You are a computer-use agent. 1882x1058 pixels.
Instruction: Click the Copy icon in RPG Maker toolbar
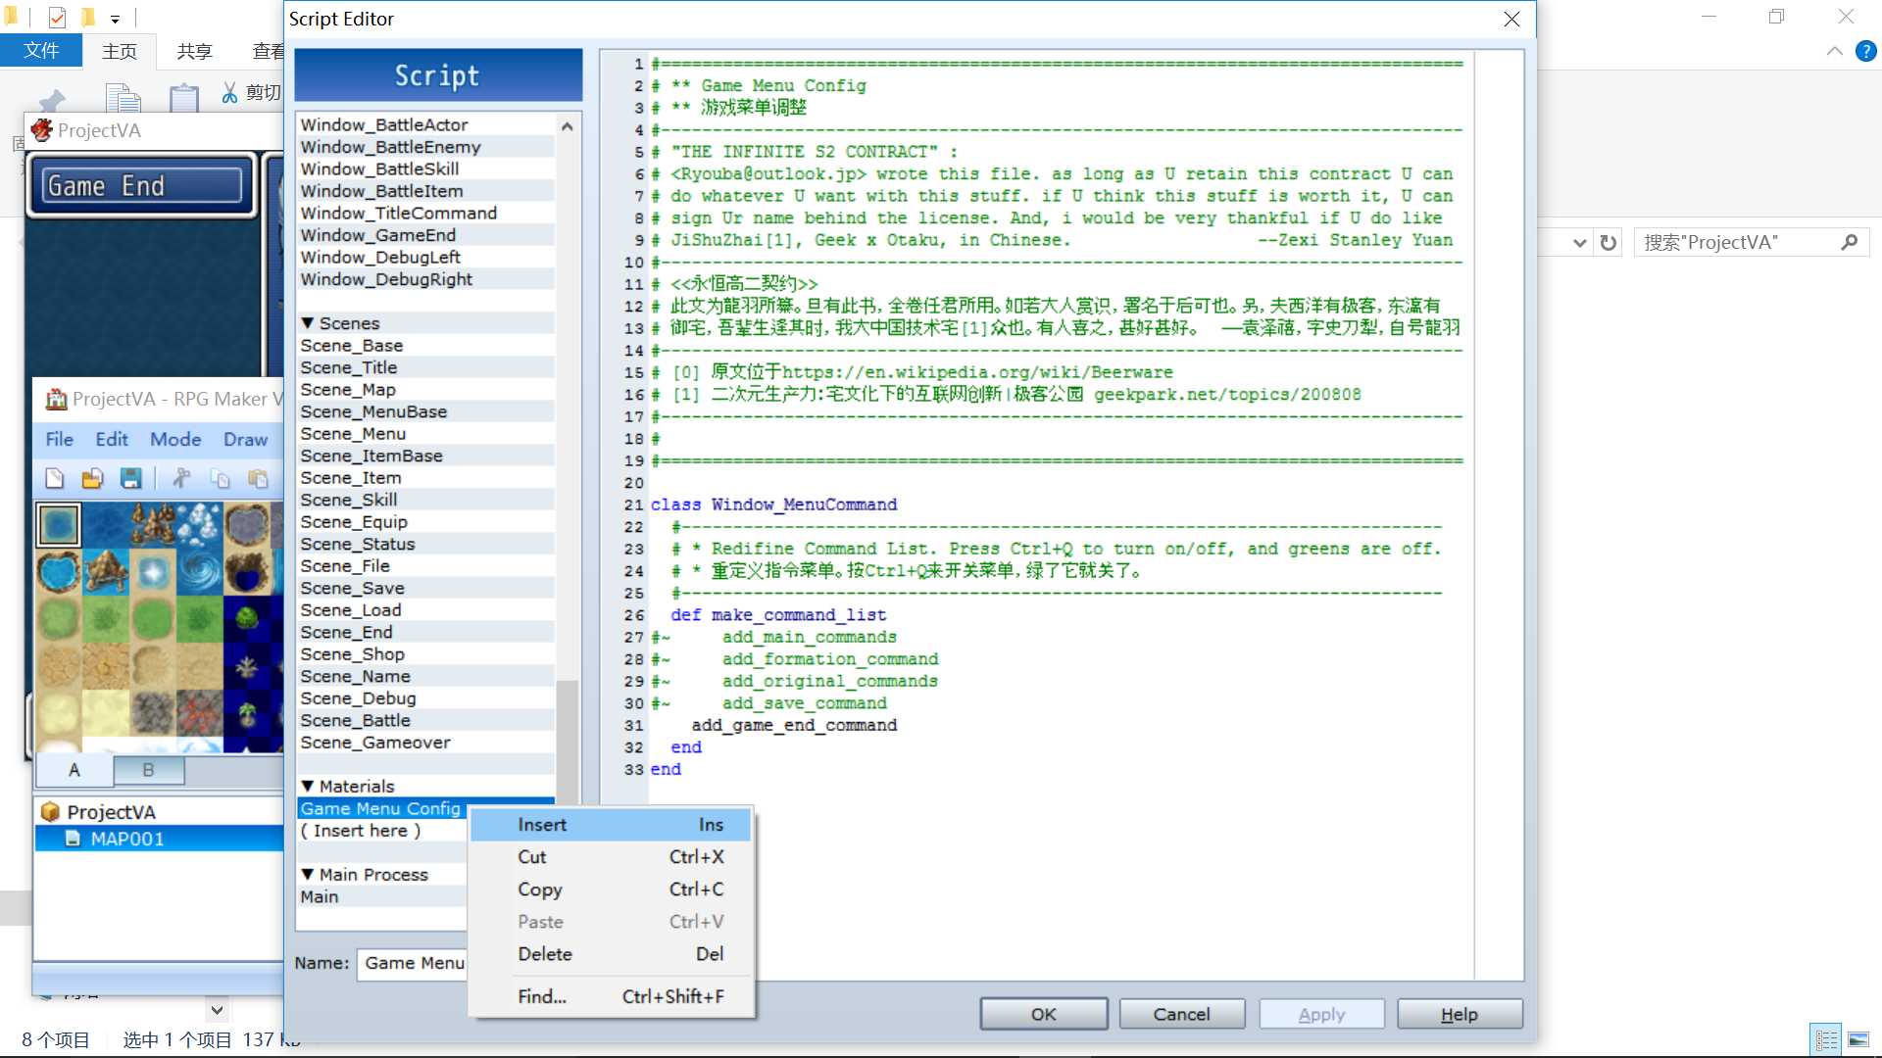coord(221,478)
